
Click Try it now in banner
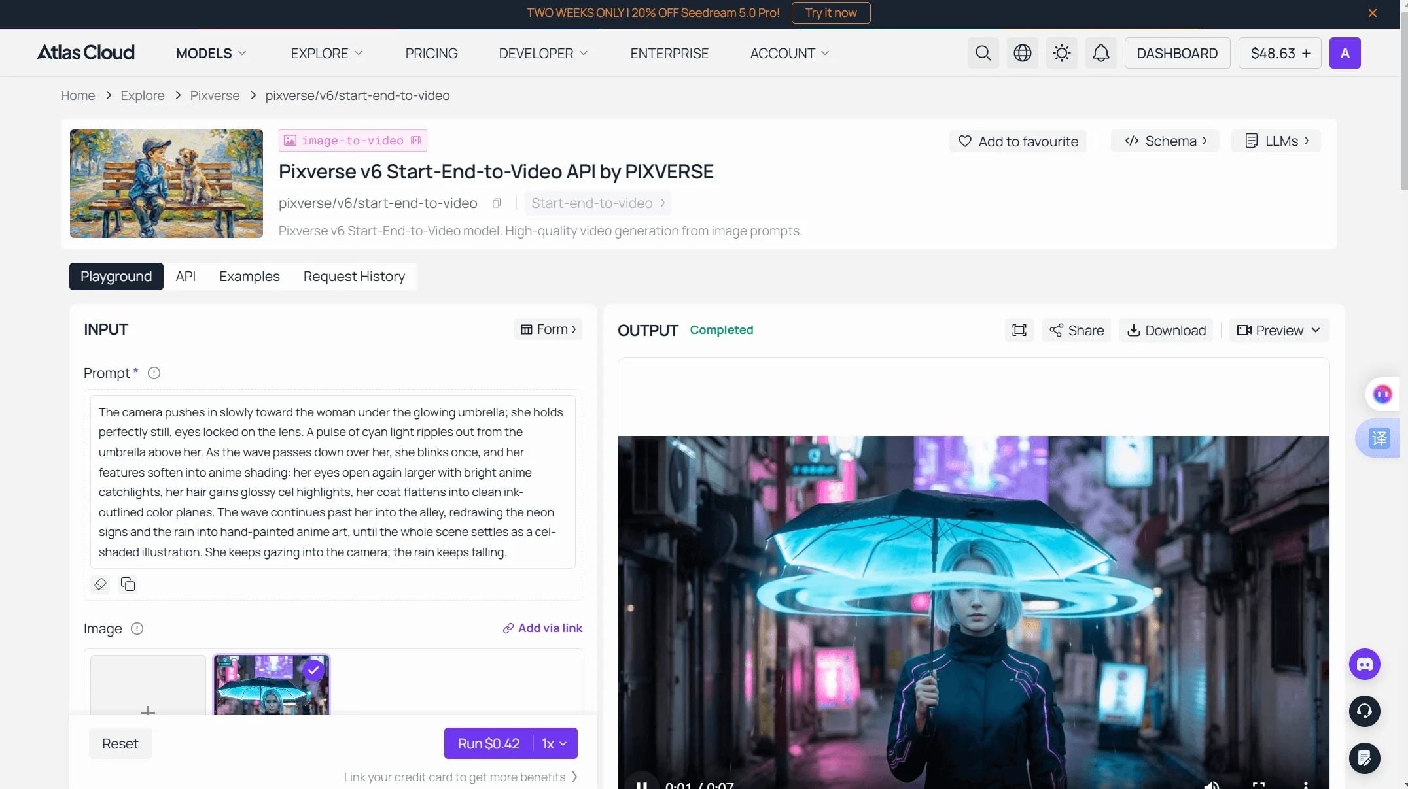[x=831, y=13]
